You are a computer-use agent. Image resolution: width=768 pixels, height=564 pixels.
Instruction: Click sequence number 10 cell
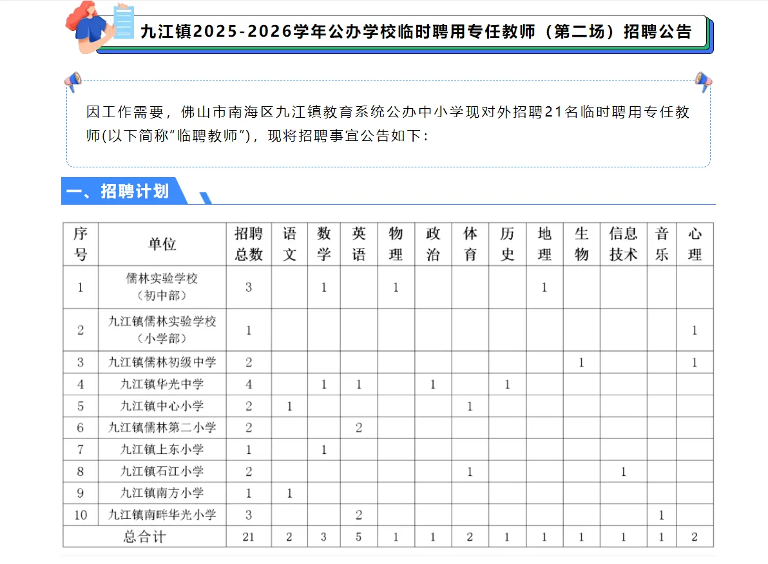point(81,514)
